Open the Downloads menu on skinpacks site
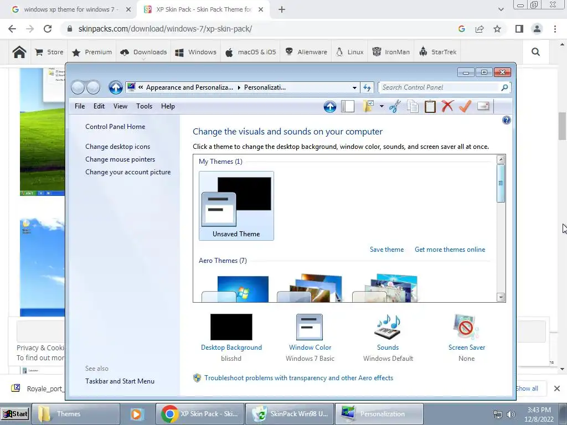The image size is (567, 425). pyautogui.click(x=143, y=52)
